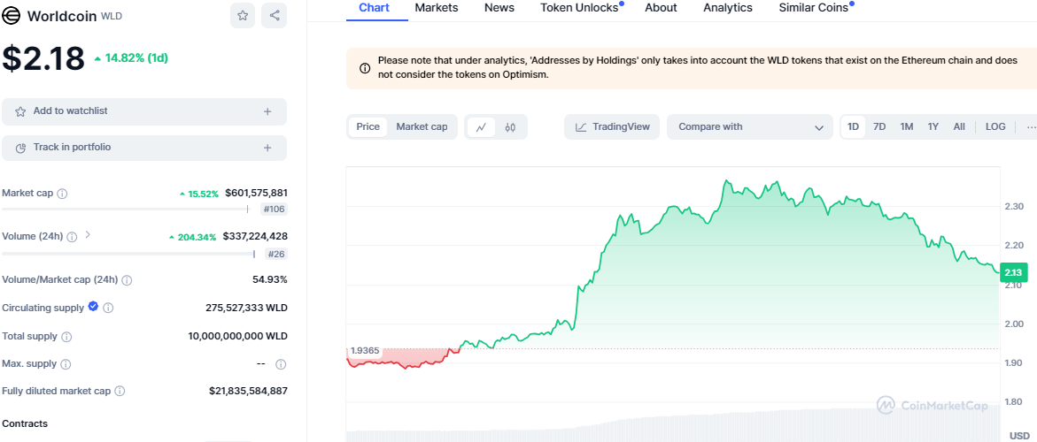Click the plus icon on Add to watchlist
This screenshot has width=1037, height=442.
pos(267,111)
